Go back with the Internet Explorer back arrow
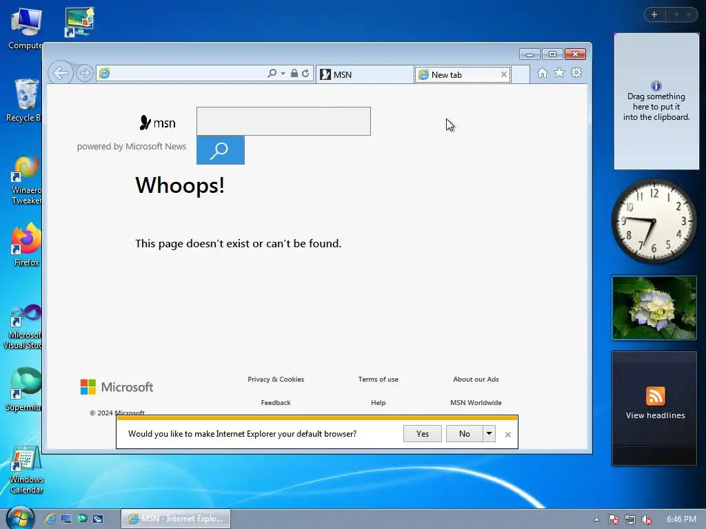This screenshot has height=529, width=706. (61, 73)
